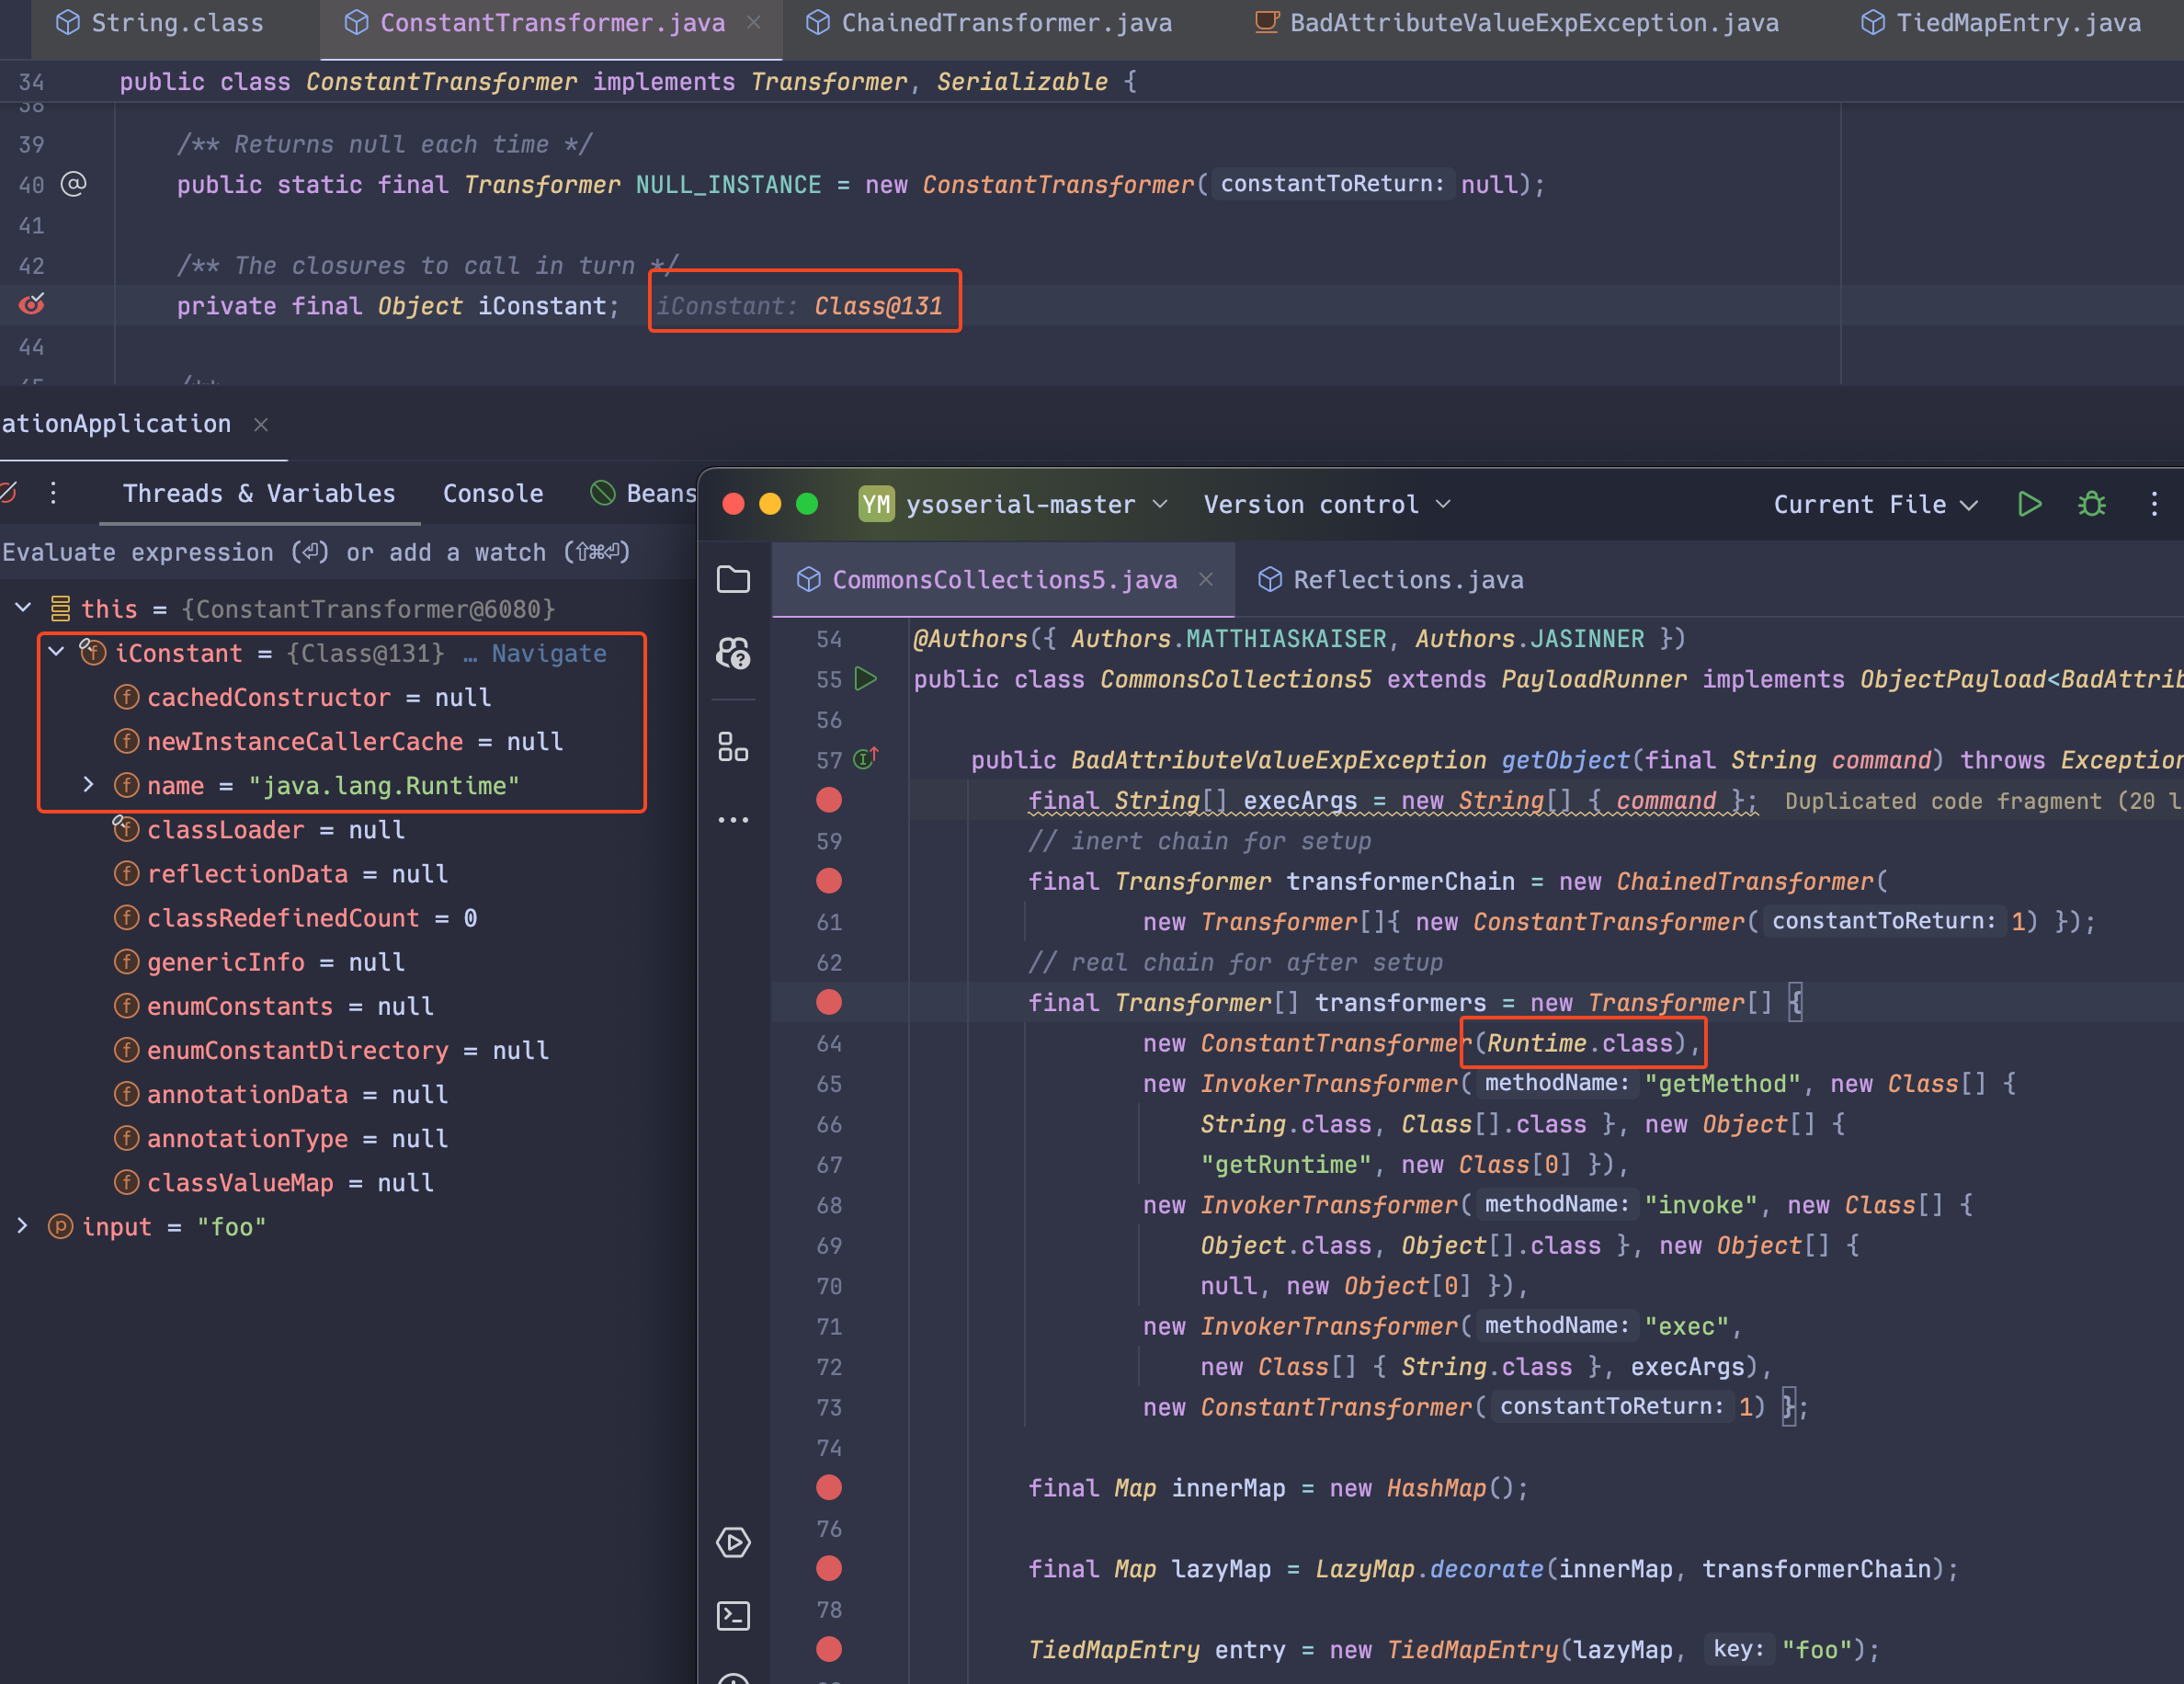Image resolution: width=2184 pixels, height=1684 pixels.
Task: Toggle the breakpoint on line 75
Action: tap(829, 1488)
